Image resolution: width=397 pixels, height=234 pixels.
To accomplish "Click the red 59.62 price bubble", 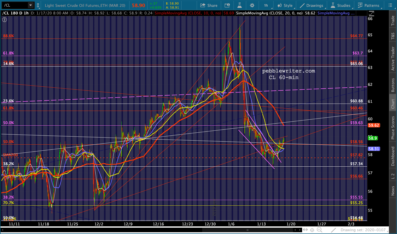I will (x=374, y=125).
